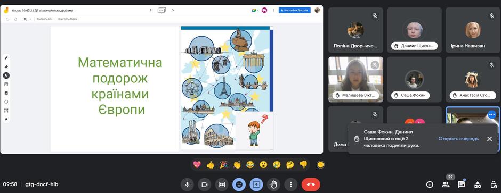Open more options in the call bar
501x193 pixels.
click(291, 184)
